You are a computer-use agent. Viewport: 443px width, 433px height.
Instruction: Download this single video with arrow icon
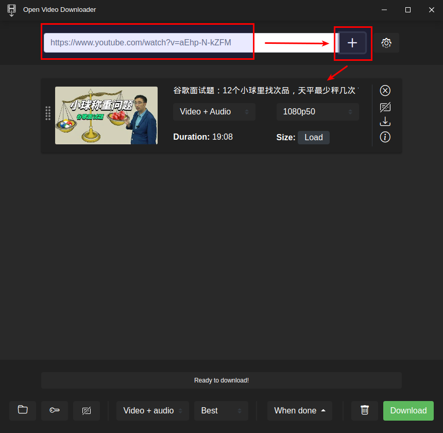tap(385, 122)
